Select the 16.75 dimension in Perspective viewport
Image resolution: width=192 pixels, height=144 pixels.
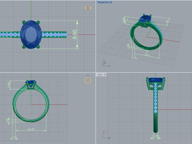[147, 55]
